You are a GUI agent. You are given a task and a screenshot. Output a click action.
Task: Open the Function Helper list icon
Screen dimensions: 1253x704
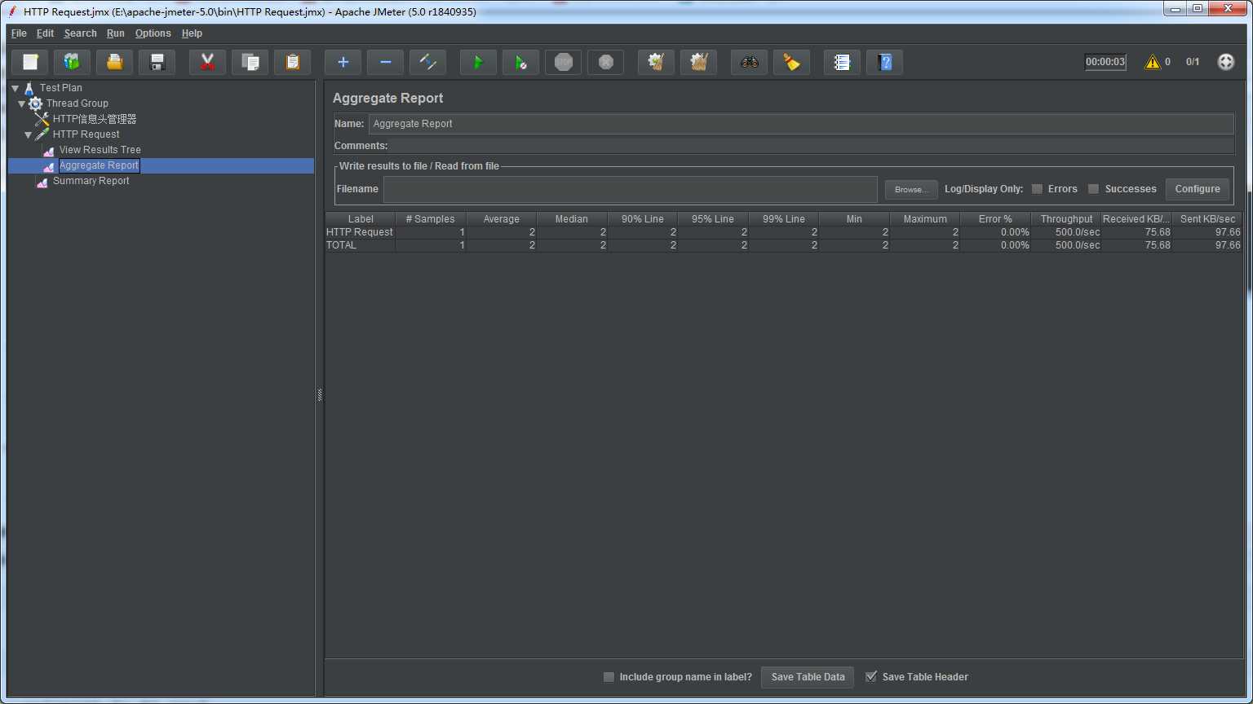(843, 62)
